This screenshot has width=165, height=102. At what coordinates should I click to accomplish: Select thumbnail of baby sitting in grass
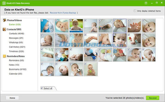pos(76,26)
